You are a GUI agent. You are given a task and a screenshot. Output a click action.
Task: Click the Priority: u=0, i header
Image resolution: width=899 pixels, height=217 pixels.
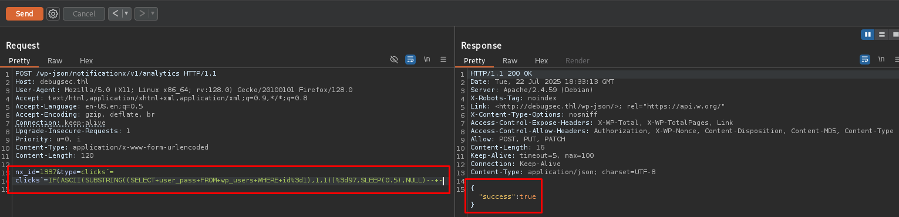(48, 139)
